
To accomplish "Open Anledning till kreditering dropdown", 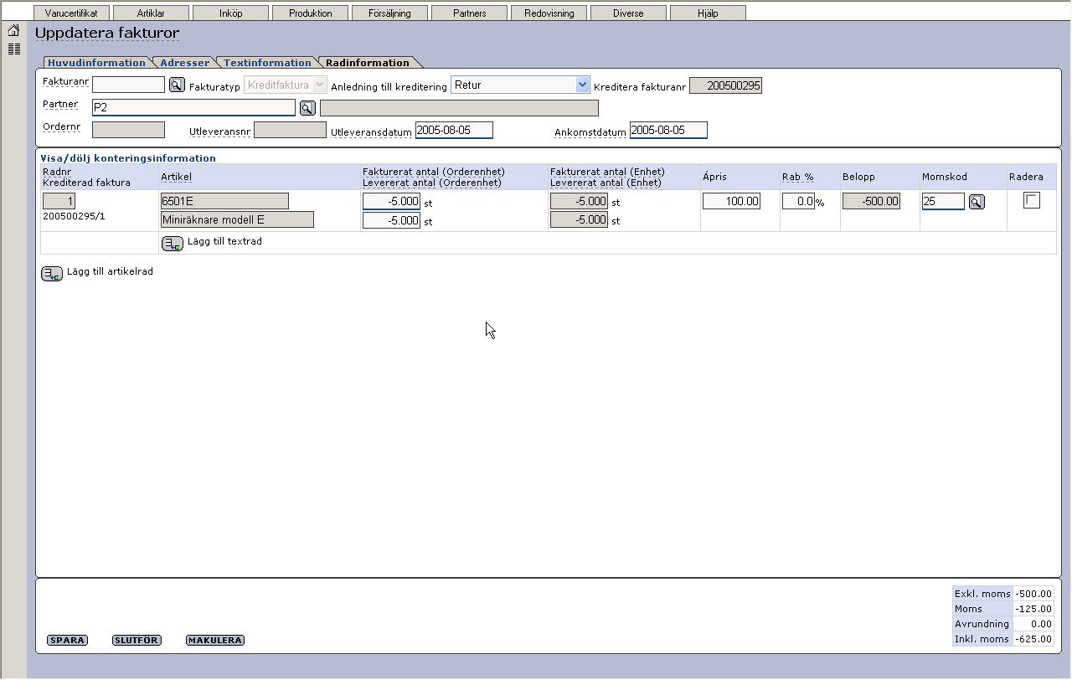I will [520, 85].
